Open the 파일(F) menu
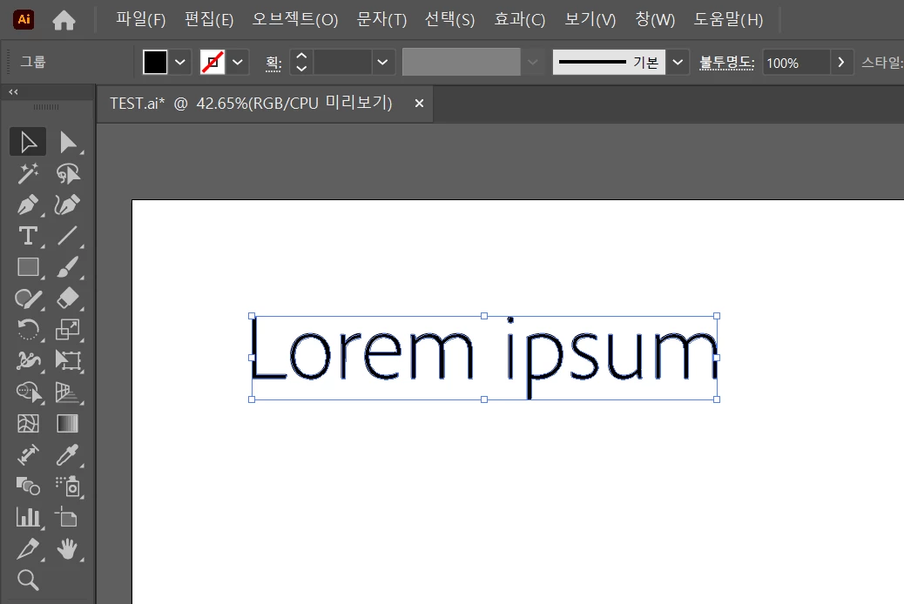This screenshot has width=904, height=604. coord(141,20)
